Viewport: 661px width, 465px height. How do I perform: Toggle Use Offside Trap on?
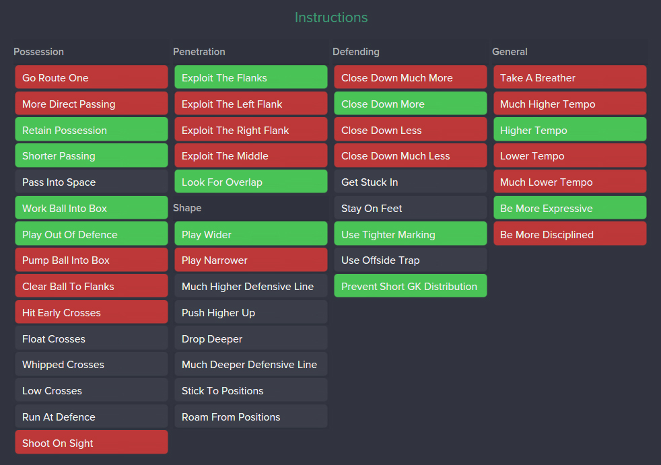(410, 260)
